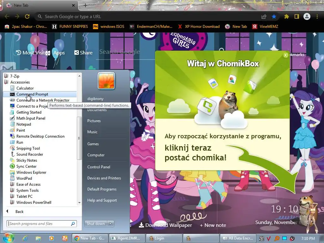Open the FUNNY SNIPPIES bookmark

tap(70, 27)
